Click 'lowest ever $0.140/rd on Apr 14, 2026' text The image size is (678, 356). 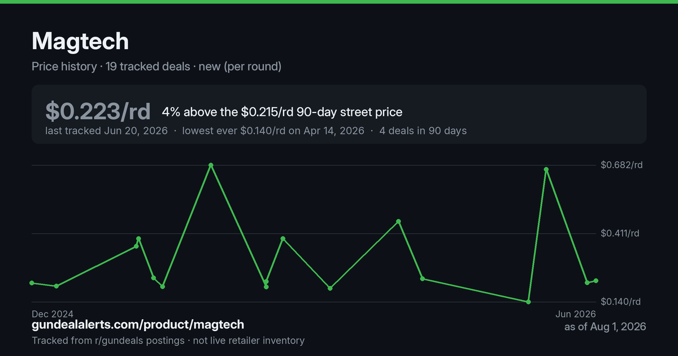click(273, 131)
